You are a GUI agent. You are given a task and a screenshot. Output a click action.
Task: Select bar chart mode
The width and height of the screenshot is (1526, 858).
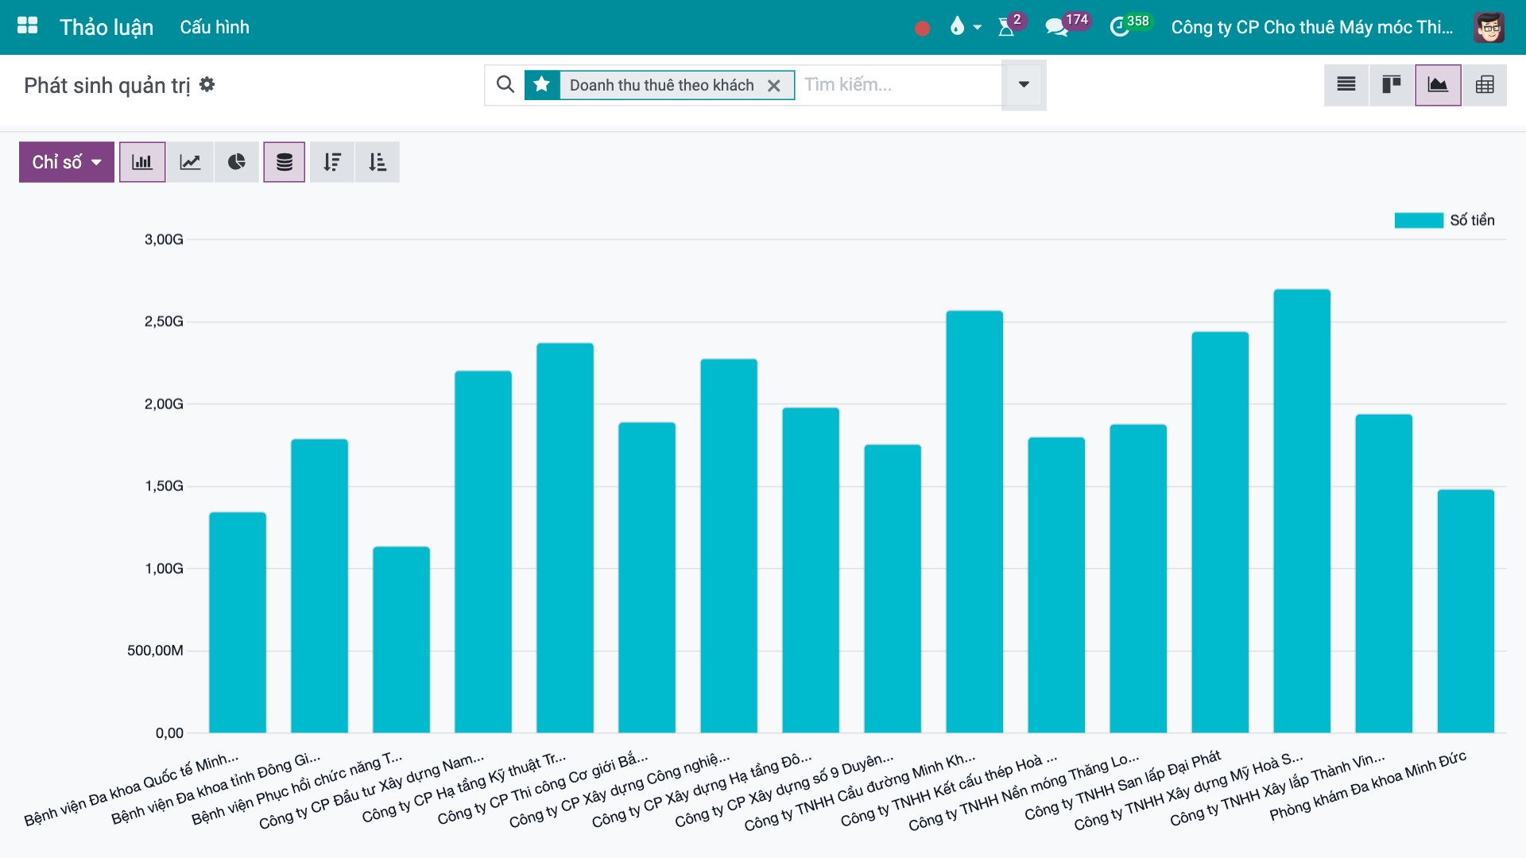[142, 162]
